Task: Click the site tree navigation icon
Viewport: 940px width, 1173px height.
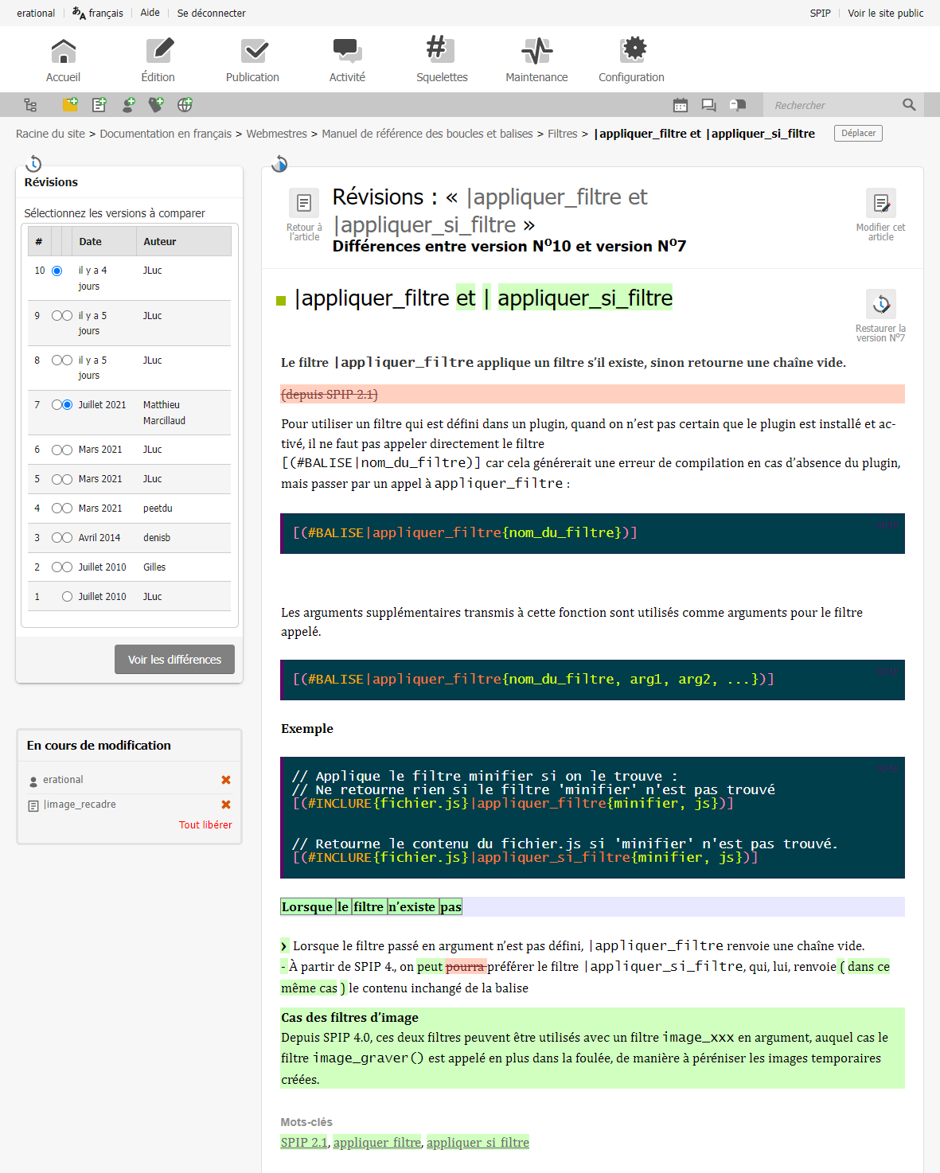Action: pyautogui.click(x=30, y=105)
